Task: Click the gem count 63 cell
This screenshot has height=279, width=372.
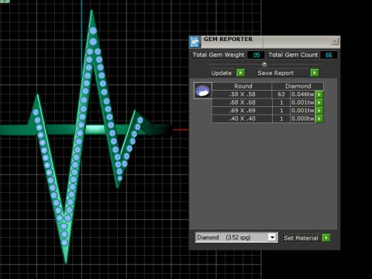Action: 281,95
